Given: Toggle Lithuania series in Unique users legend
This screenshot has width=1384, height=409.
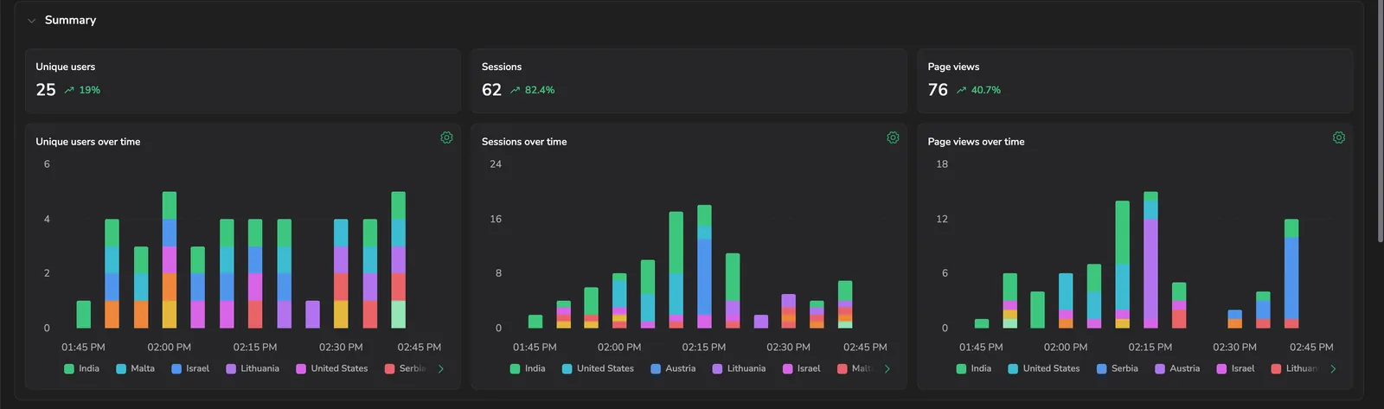Looking at the screenshot, I should pyautogui.click(x=253, y=368).
